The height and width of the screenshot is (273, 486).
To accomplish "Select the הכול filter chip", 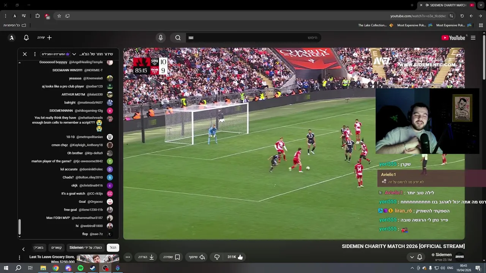I will click(x=113, y=248).
